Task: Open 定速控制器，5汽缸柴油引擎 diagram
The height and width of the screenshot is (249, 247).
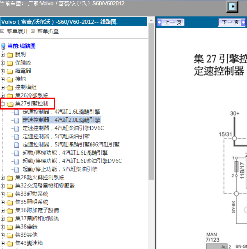Action: [x=56, y=137]
